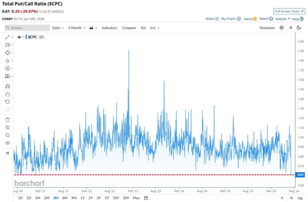Select the 1D time range

(x=20, y=198)
